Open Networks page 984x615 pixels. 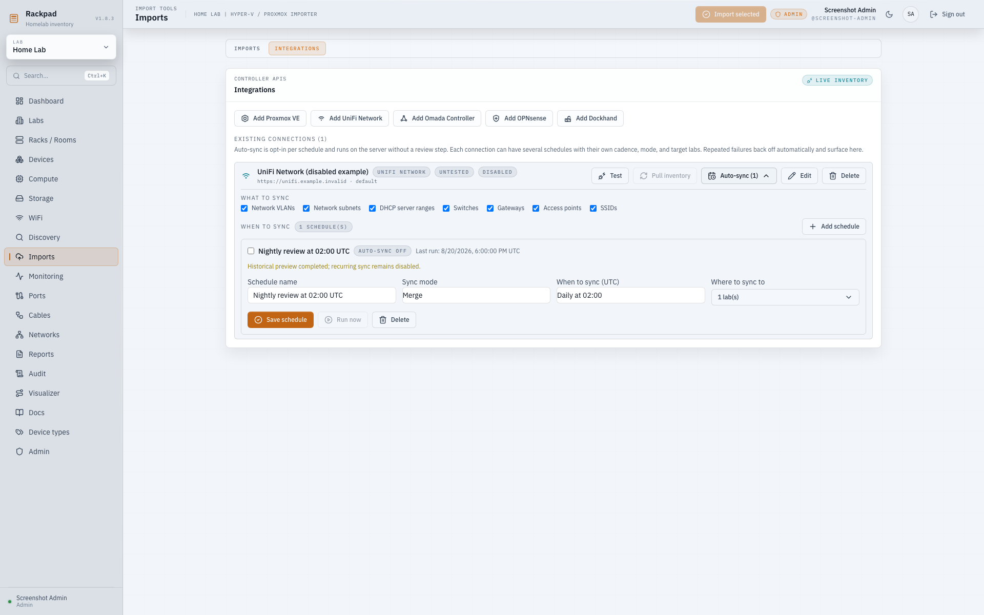[61, 335]
